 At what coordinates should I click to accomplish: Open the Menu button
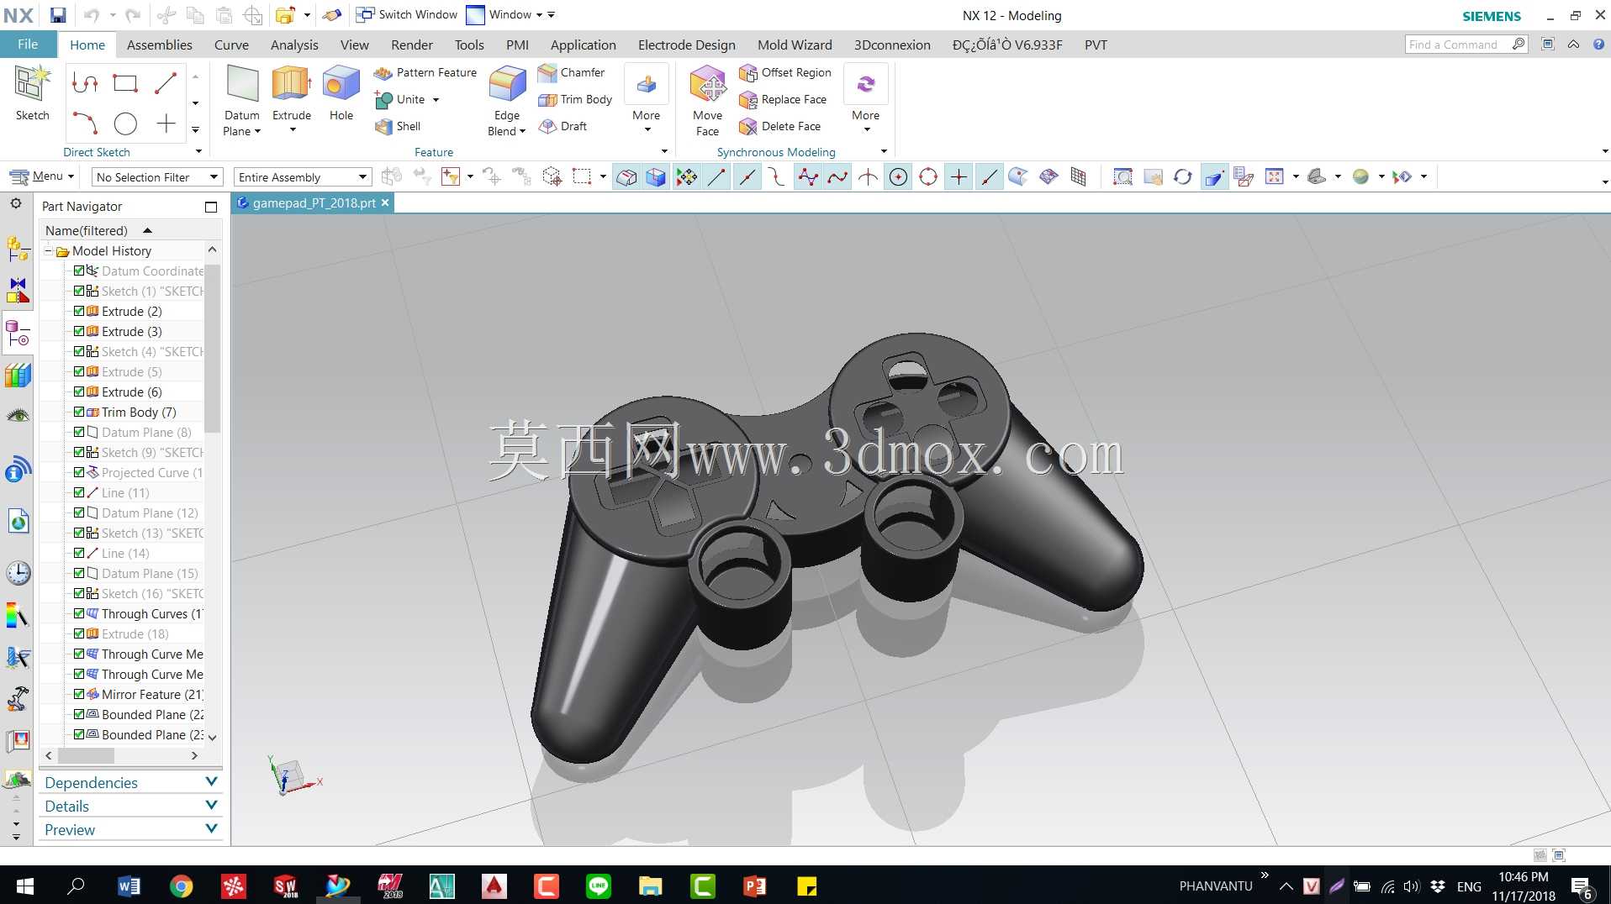tap(42, 176)
